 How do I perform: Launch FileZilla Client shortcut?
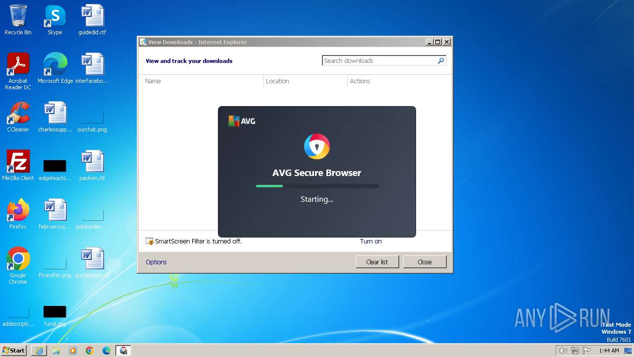(18, 165)
